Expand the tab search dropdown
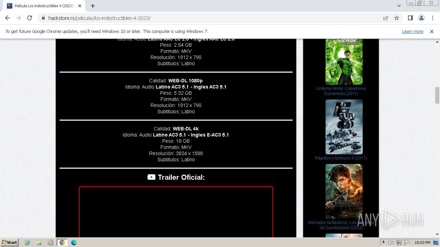 click(399, 6)
